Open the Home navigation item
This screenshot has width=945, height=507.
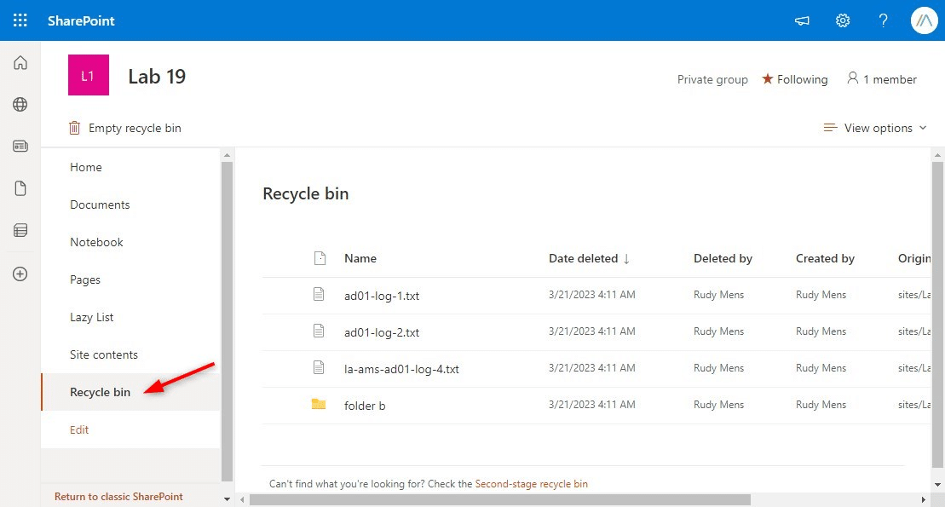(85, 167)
